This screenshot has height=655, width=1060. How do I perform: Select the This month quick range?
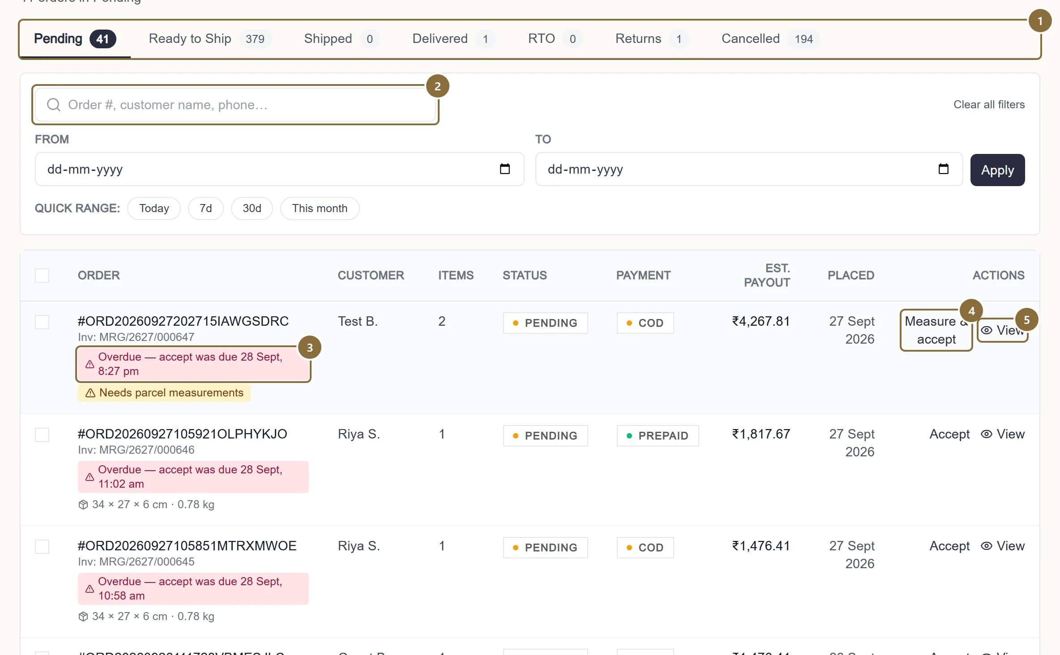point(320,208)
